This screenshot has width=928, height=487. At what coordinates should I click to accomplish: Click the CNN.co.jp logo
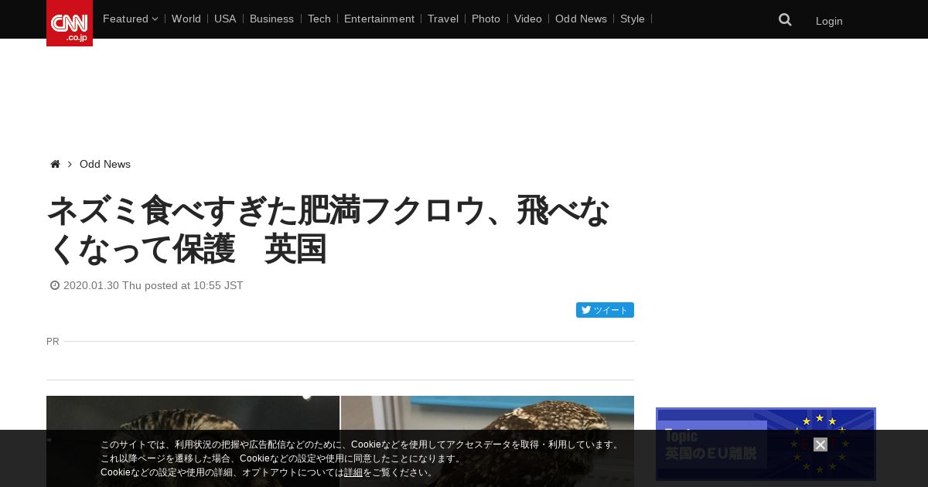click(x=70, y=23)
